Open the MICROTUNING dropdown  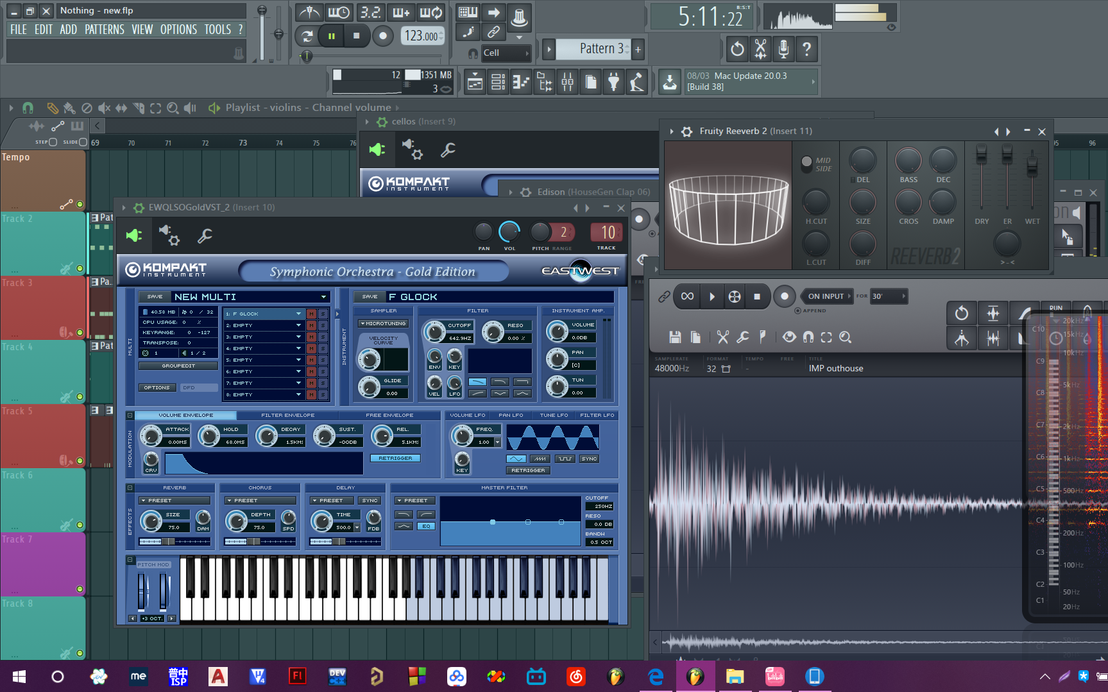(383, 323)
